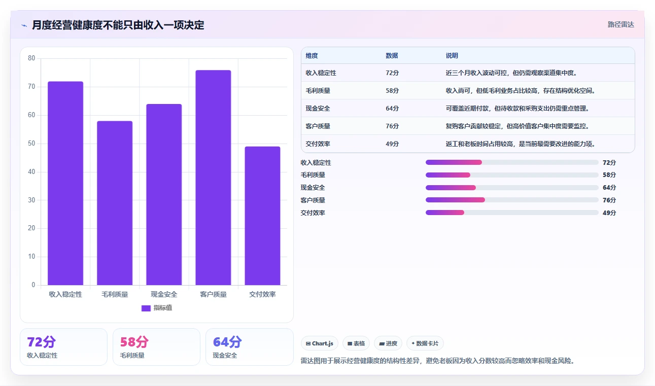This screenshot has height=386, width=655.
Task: Open the 64分 现金安全 data card
Action: pyautogui.click(x=249, y=347)
